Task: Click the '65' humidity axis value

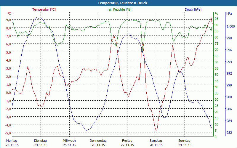Action: (x=217, y=56)
